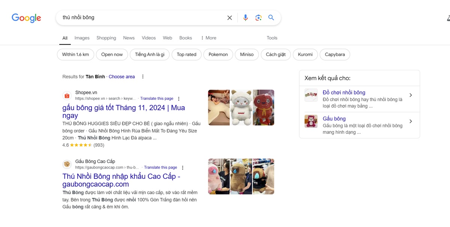This screenshot has width=450, height=227.
Task: Toggle the Open now filter chip
Action: click(112, 55)
